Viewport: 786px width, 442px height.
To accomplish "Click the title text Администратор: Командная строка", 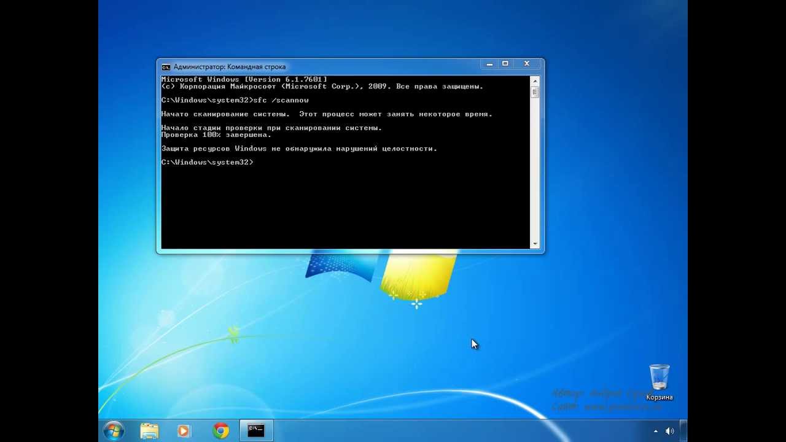I will click(229, 67).
